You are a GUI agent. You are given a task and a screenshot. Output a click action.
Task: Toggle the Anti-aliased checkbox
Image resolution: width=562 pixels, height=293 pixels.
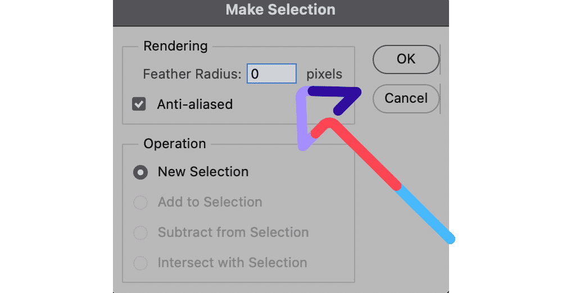pos(139,104)
